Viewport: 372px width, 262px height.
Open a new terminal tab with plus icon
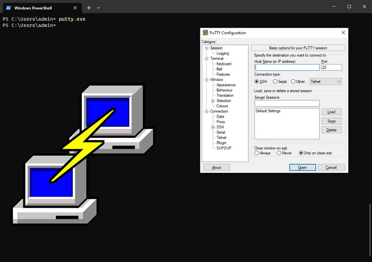89,8
